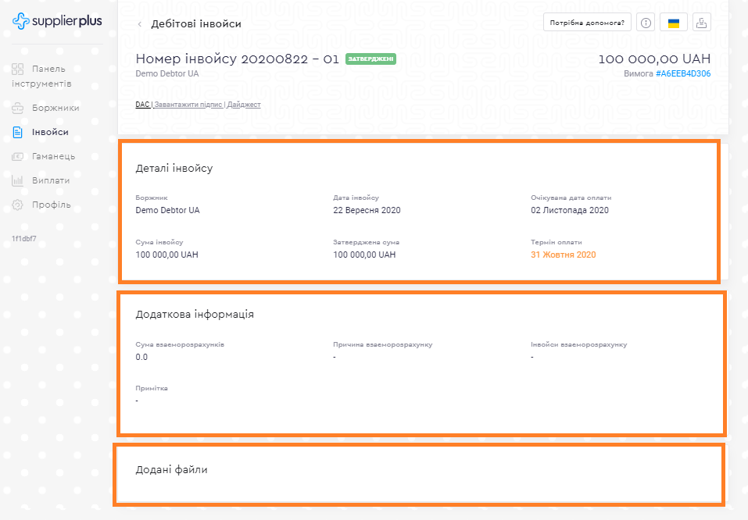
Task: Click the Завантажити підпис link
Action: click(188, 105)
